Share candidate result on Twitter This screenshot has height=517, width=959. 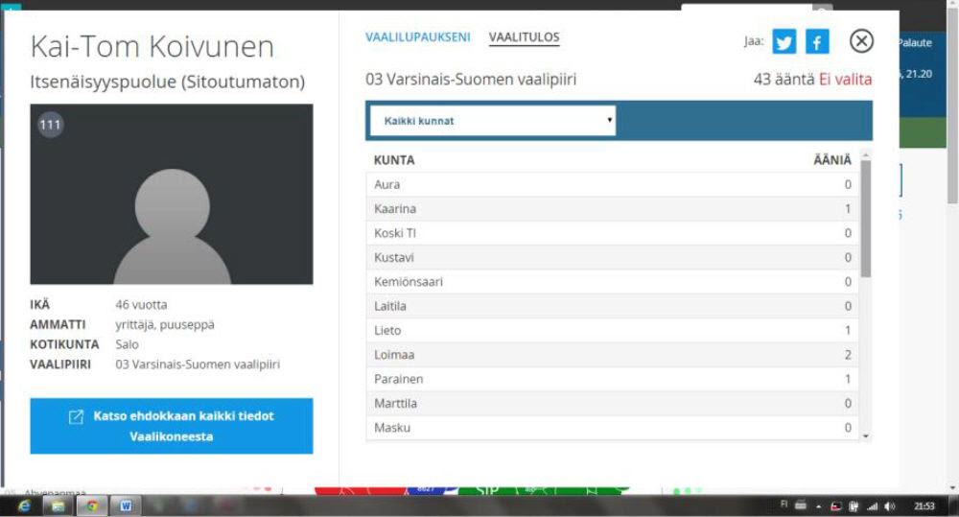[784, 41]
